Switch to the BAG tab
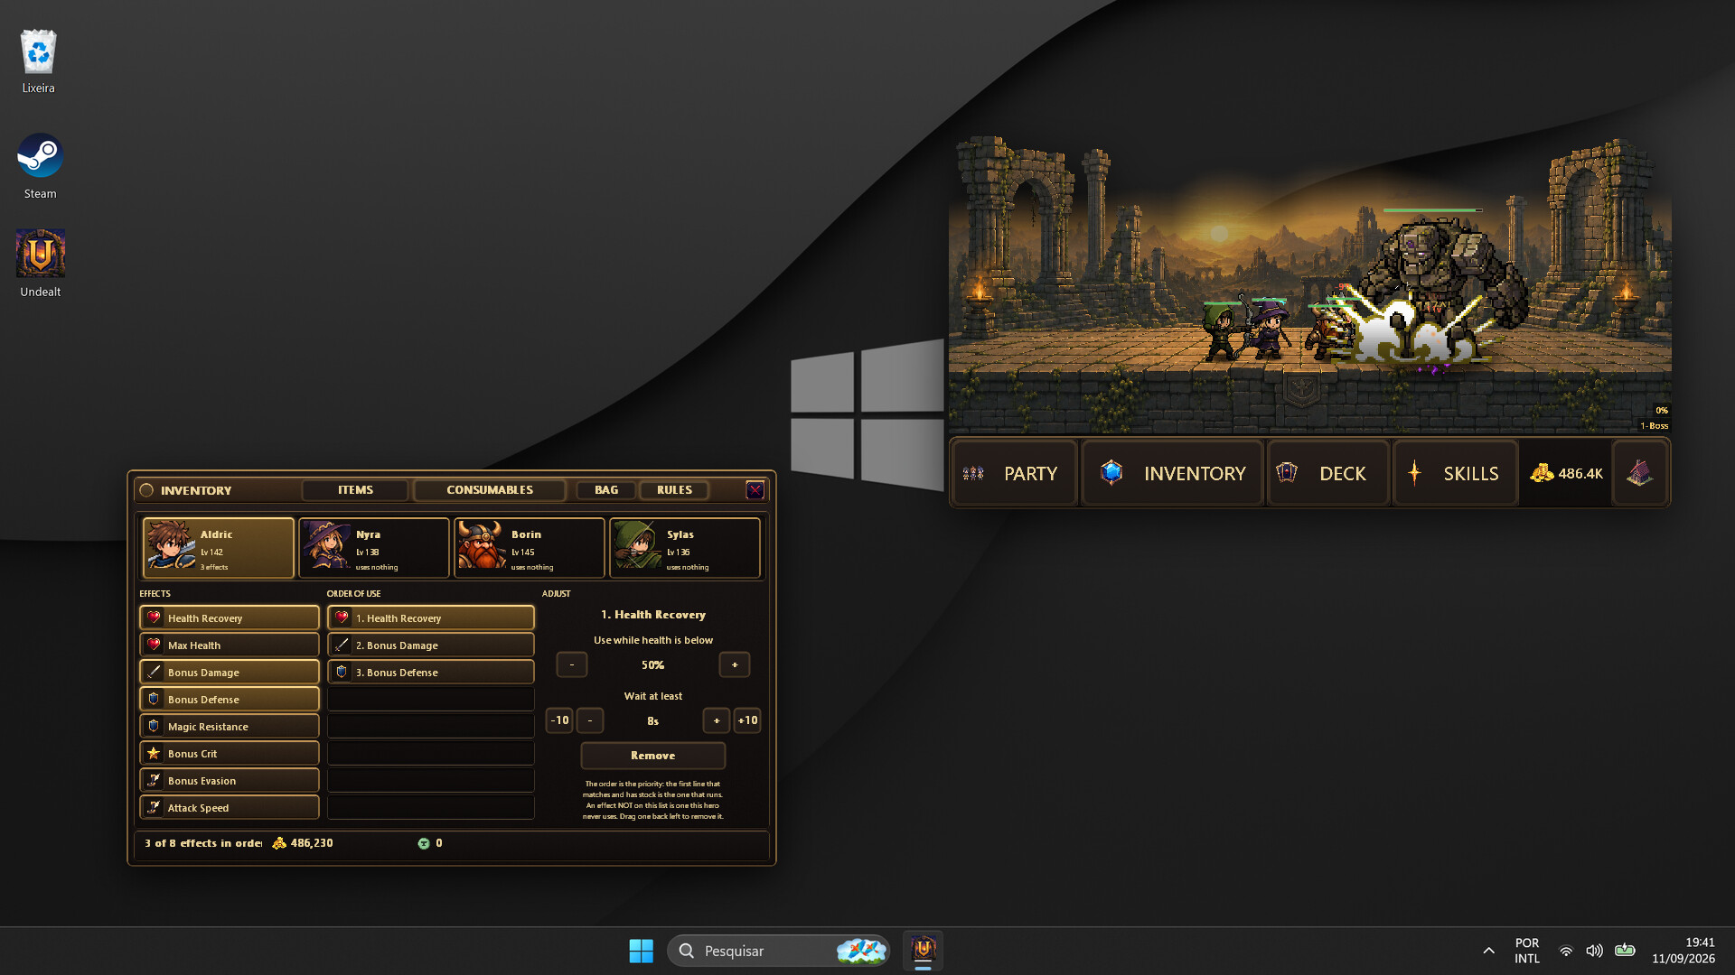 tap(606, 490)
